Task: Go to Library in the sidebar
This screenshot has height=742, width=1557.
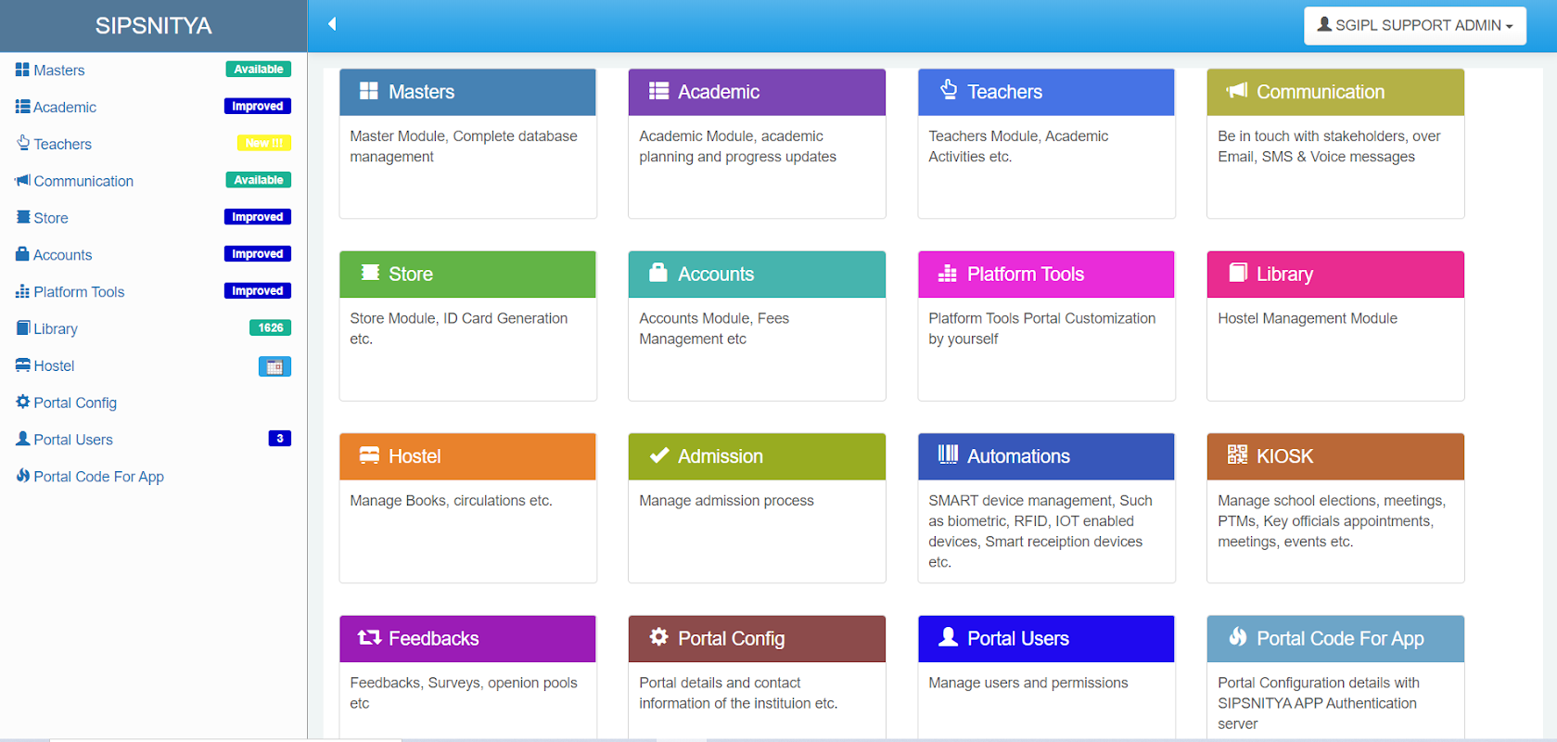Action: tap(56, 329)
